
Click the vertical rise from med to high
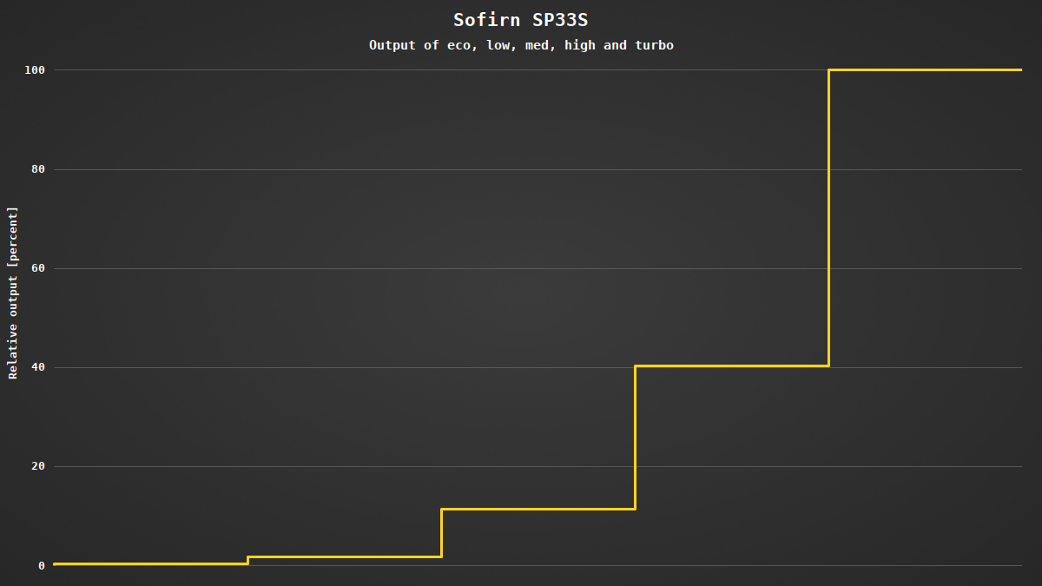pyautogui.click(x=636, y=437)
